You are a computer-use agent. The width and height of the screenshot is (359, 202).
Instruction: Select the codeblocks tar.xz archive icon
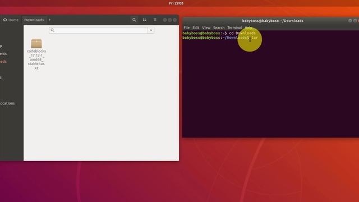(36, 43)
